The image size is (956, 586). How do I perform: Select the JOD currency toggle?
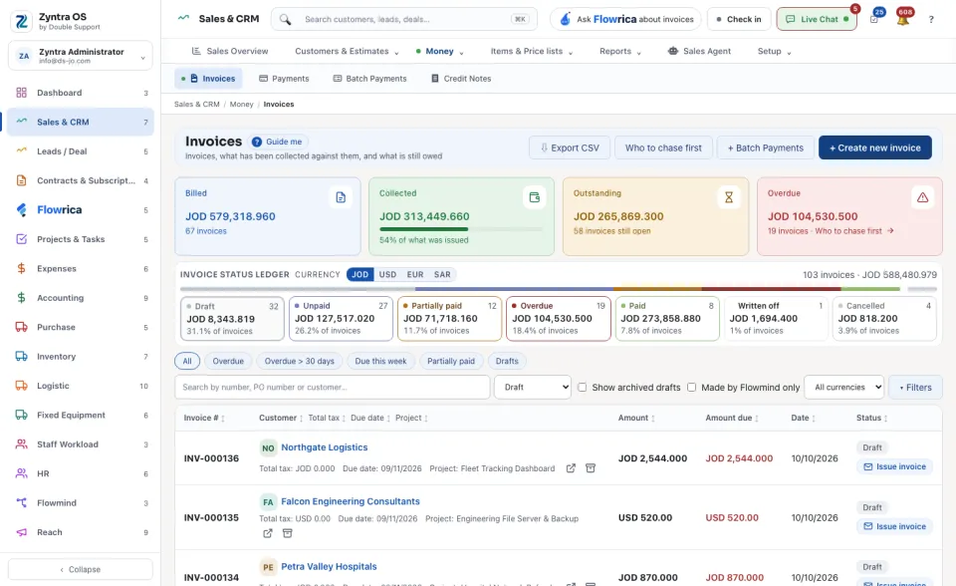click(360, 275)
